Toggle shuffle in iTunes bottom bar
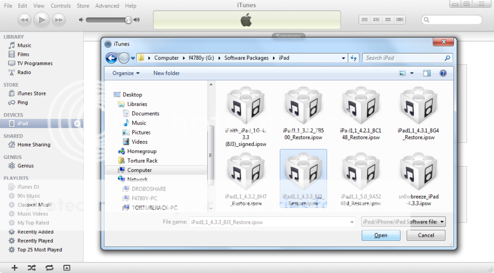This screenshot has height=273, width=494. tap(32, 268)
